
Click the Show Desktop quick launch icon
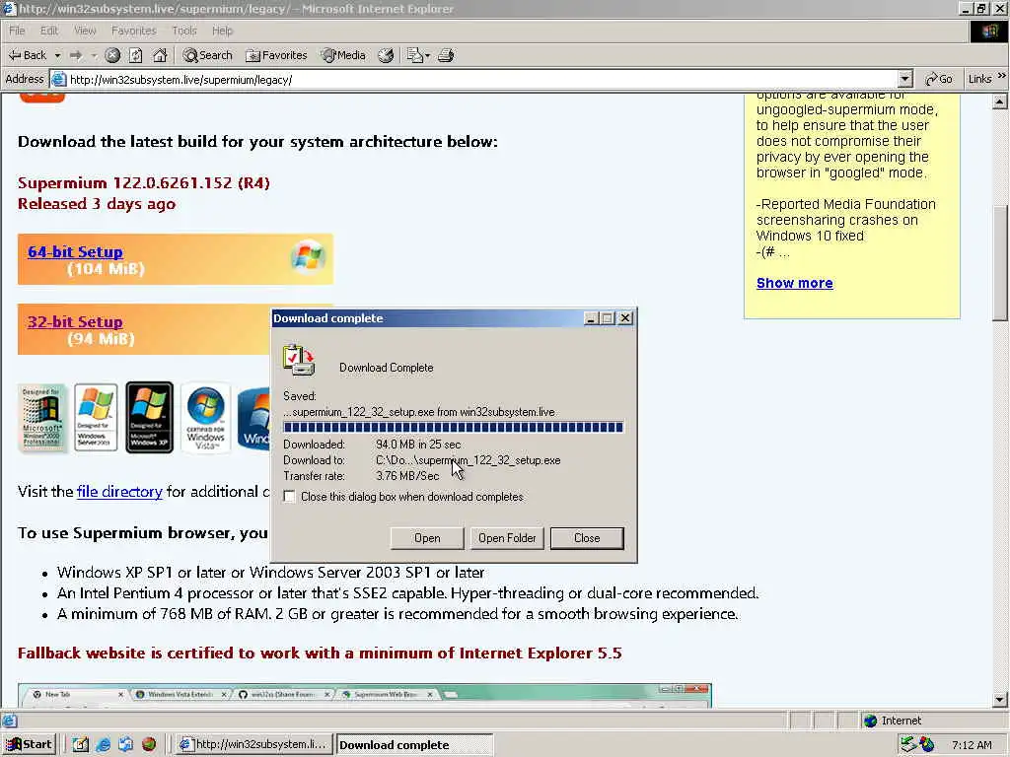pyautogui.click(x=80, y=745)
